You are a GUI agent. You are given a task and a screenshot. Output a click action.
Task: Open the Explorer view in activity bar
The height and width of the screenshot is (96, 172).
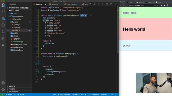click(3, 5)
